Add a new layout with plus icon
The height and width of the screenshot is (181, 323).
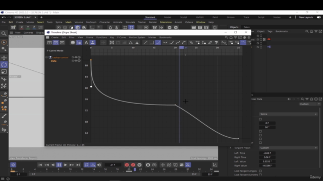(290, 17)
